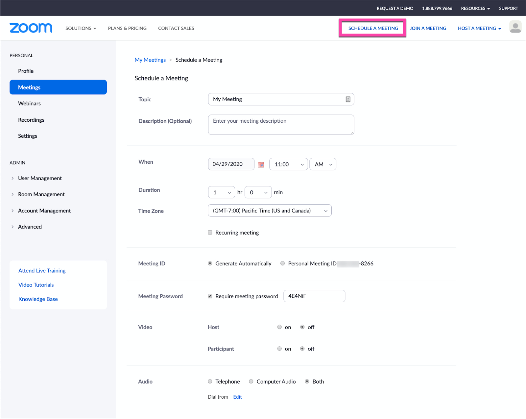Open Webinars in sidebar
The image size is (526, 419).
(30, 103)
